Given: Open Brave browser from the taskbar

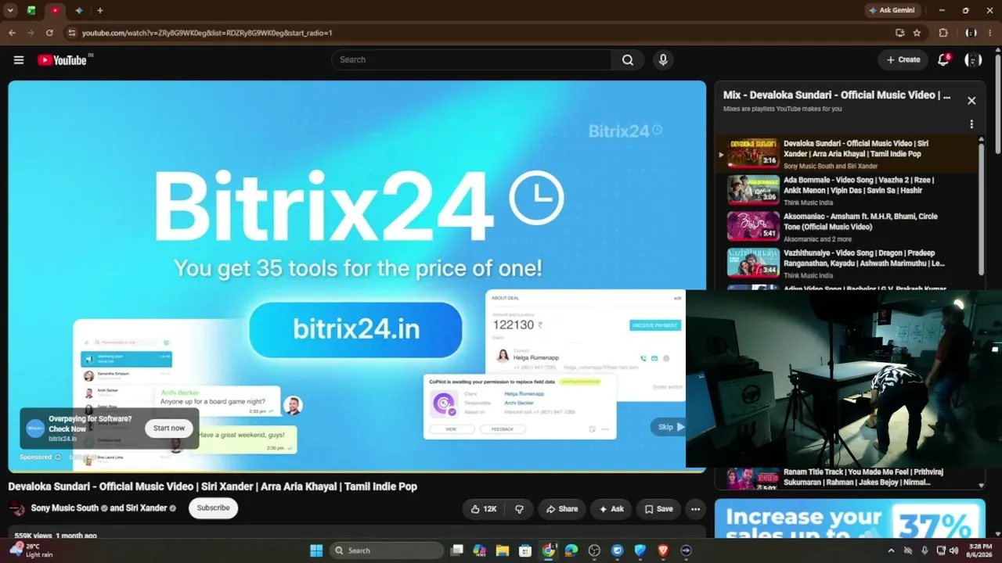Looking at the screenshot, I should point(663,550).
